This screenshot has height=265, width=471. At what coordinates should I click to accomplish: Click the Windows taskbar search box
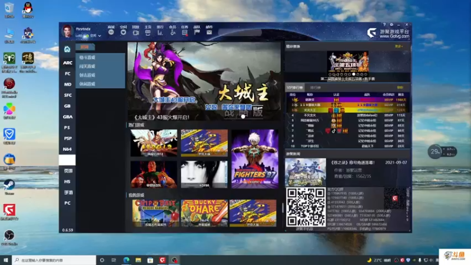(x=54, y=260)
